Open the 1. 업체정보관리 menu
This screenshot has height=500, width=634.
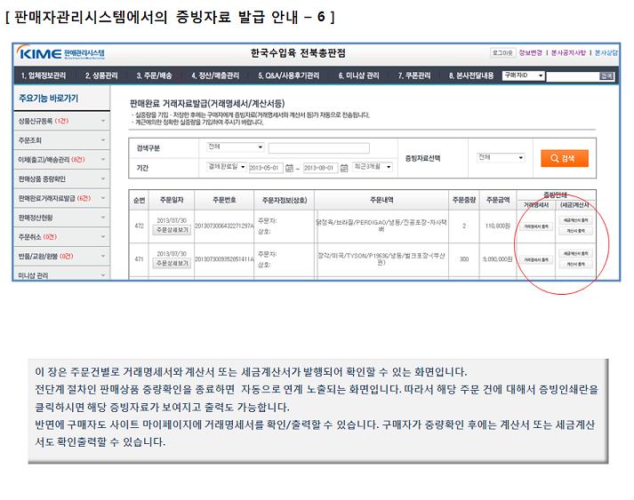click(43, 76)
